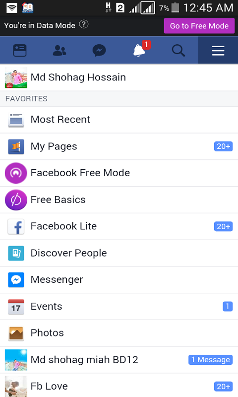
Task: Select Most Recent from favorites
Action: (x=119, y=120)
